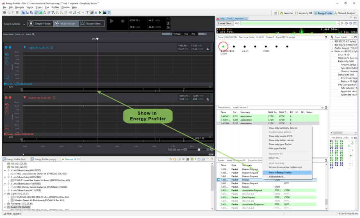Click the timeline position marker triangle

[x=97, y=39]
